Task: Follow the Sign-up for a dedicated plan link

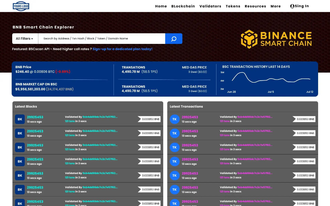Action: (122, 49)
